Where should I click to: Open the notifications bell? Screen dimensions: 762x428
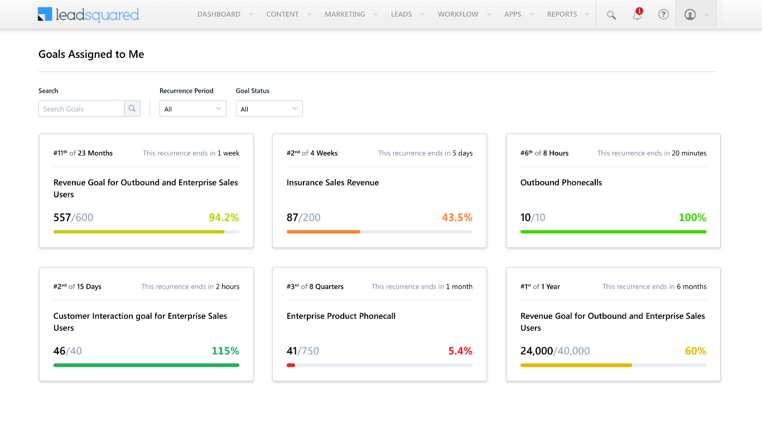[637, 15]
